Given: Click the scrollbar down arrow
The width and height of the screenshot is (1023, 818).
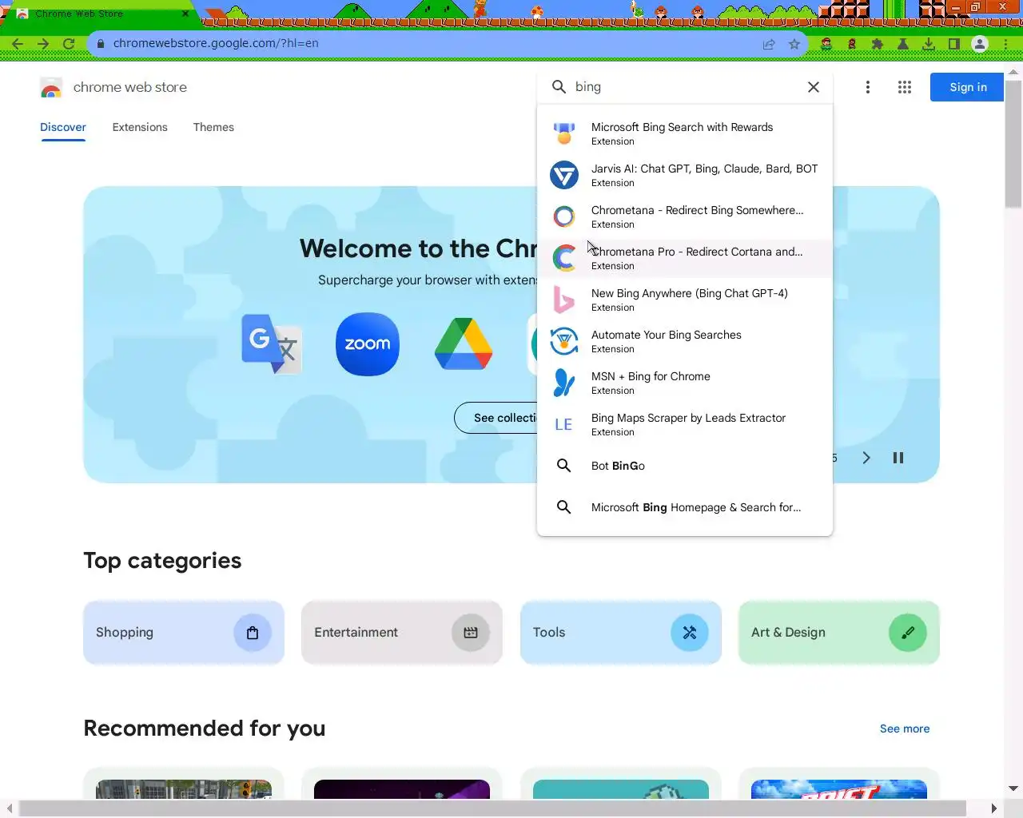Looking at the screenshot, I should pyautogui.click(x=1013, y=788).
